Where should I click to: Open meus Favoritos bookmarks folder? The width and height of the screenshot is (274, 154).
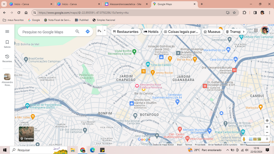(x=13, y=20)
